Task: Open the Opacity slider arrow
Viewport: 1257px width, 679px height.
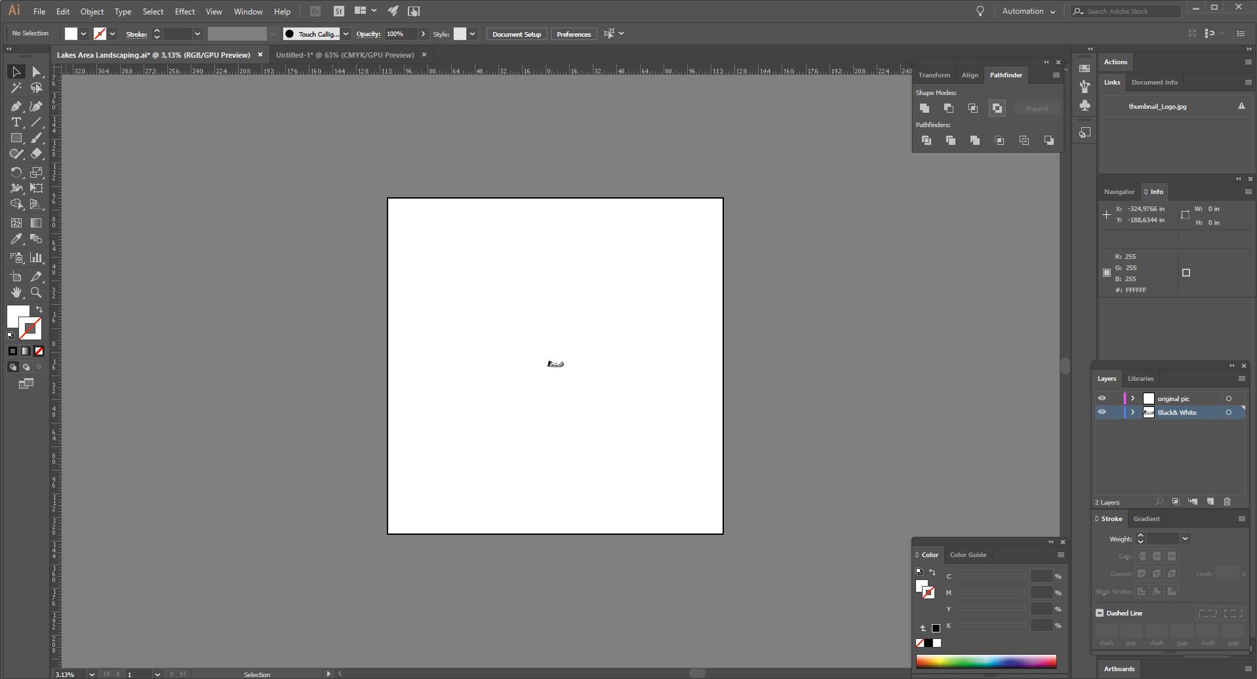Action: pyautogui.click(x=423, y=34)
